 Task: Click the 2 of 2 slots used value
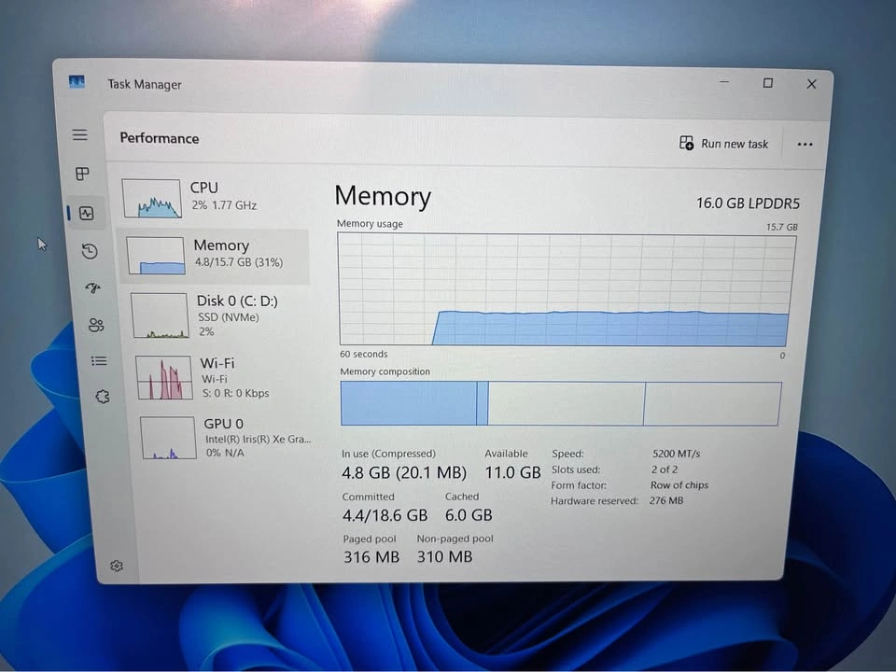click(x=664, y=469)
